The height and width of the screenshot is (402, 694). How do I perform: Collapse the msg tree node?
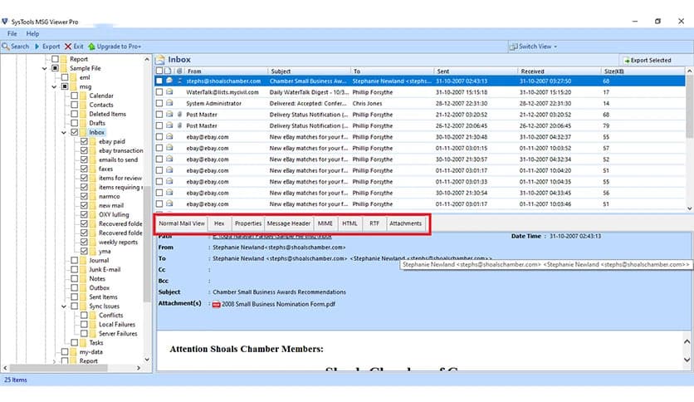[54, 86]
